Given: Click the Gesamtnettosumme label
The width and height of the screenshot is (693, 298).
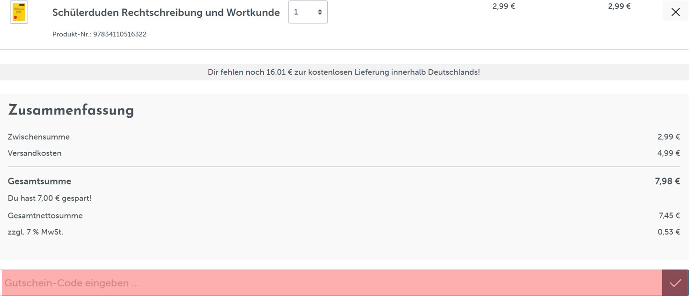Looking at the screenshot, I should (45, 216).
